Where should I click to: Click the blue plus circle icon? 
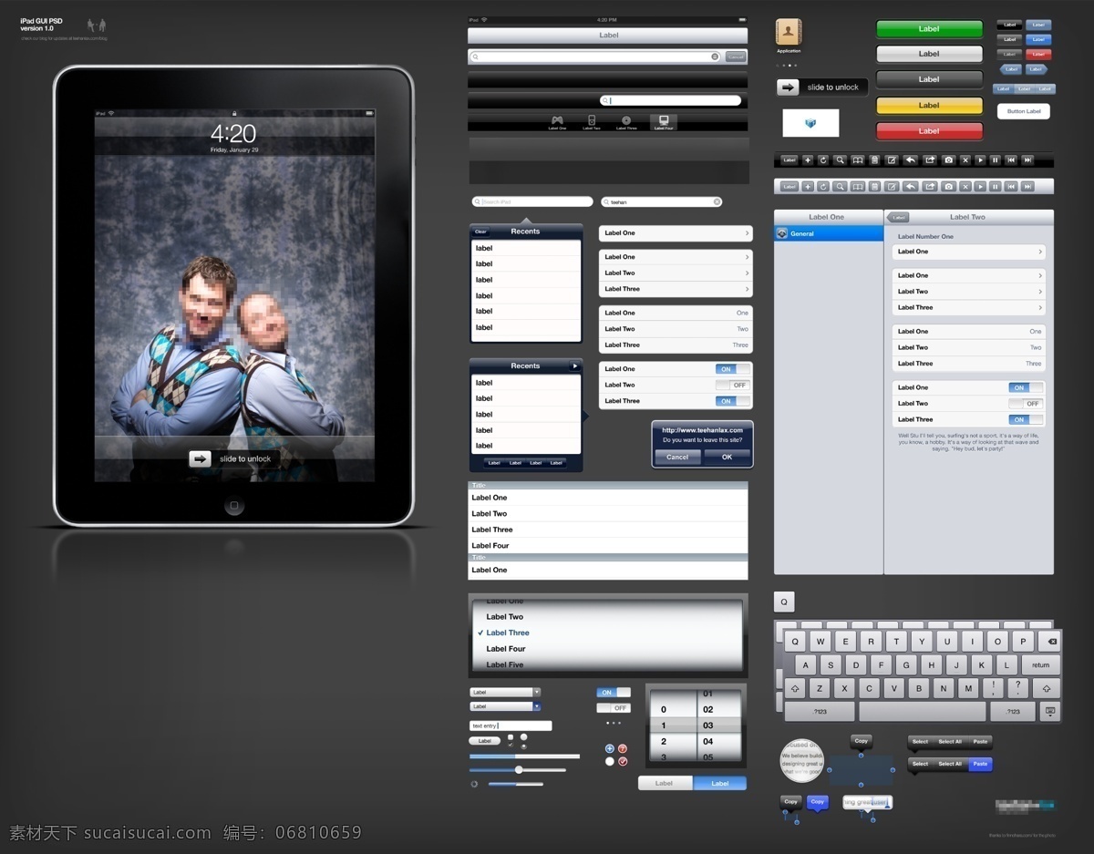610,749
